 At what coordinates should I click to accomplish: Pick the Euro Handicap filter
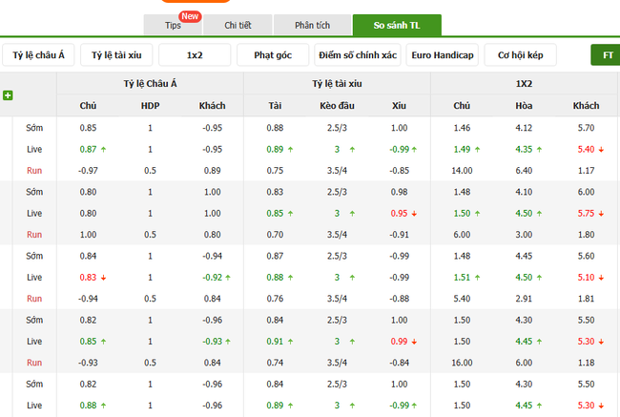[442, 55]
